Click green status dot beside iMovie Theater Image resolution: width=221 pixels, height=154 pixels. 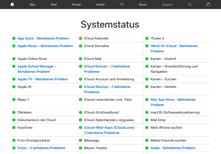coord(80,148)
